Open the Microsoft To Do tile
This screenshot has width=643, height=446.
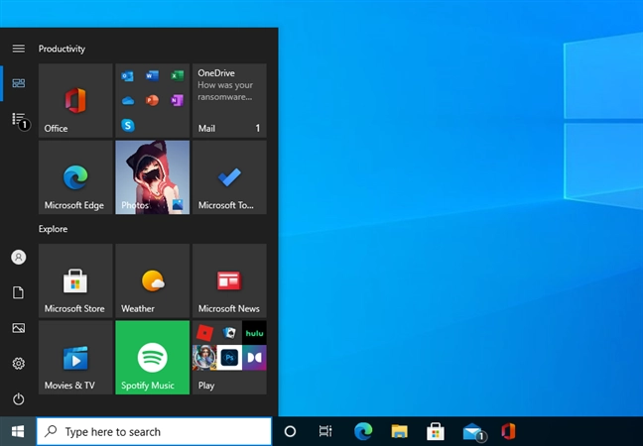[x=229, y=177]
